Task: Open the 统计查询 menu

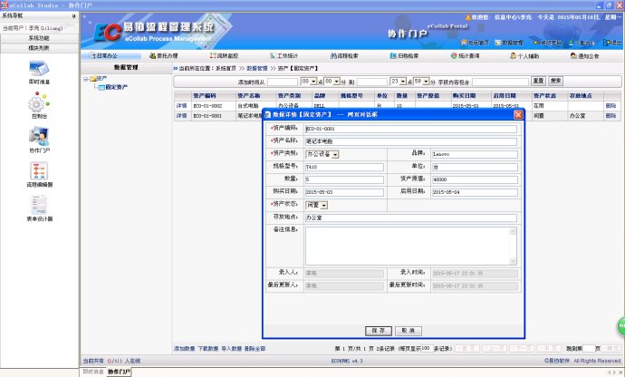Action: point(465,56)
